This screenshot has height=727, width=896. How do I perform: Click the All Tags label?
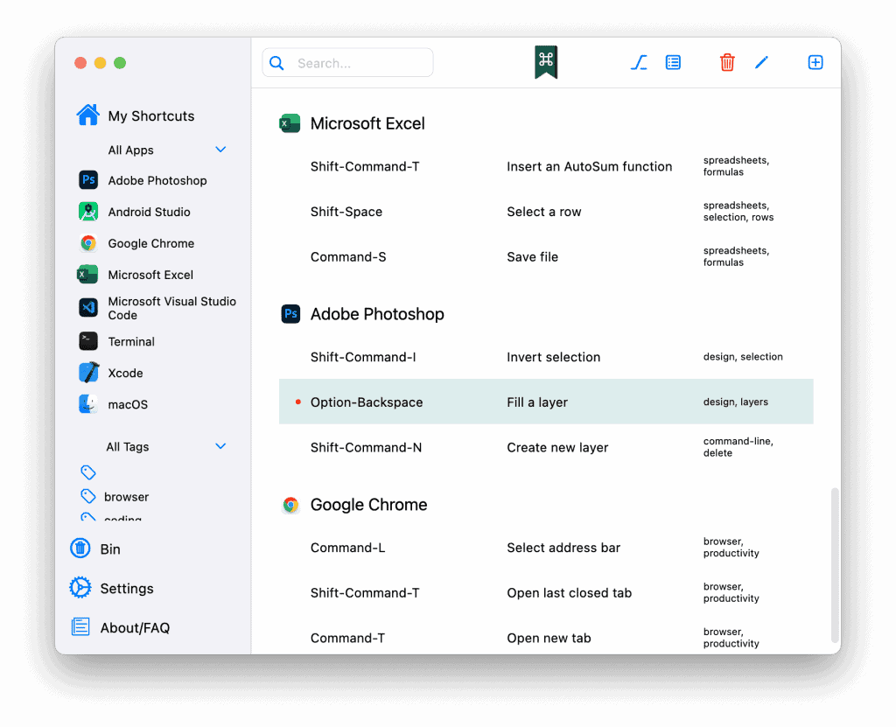(128, 447)
